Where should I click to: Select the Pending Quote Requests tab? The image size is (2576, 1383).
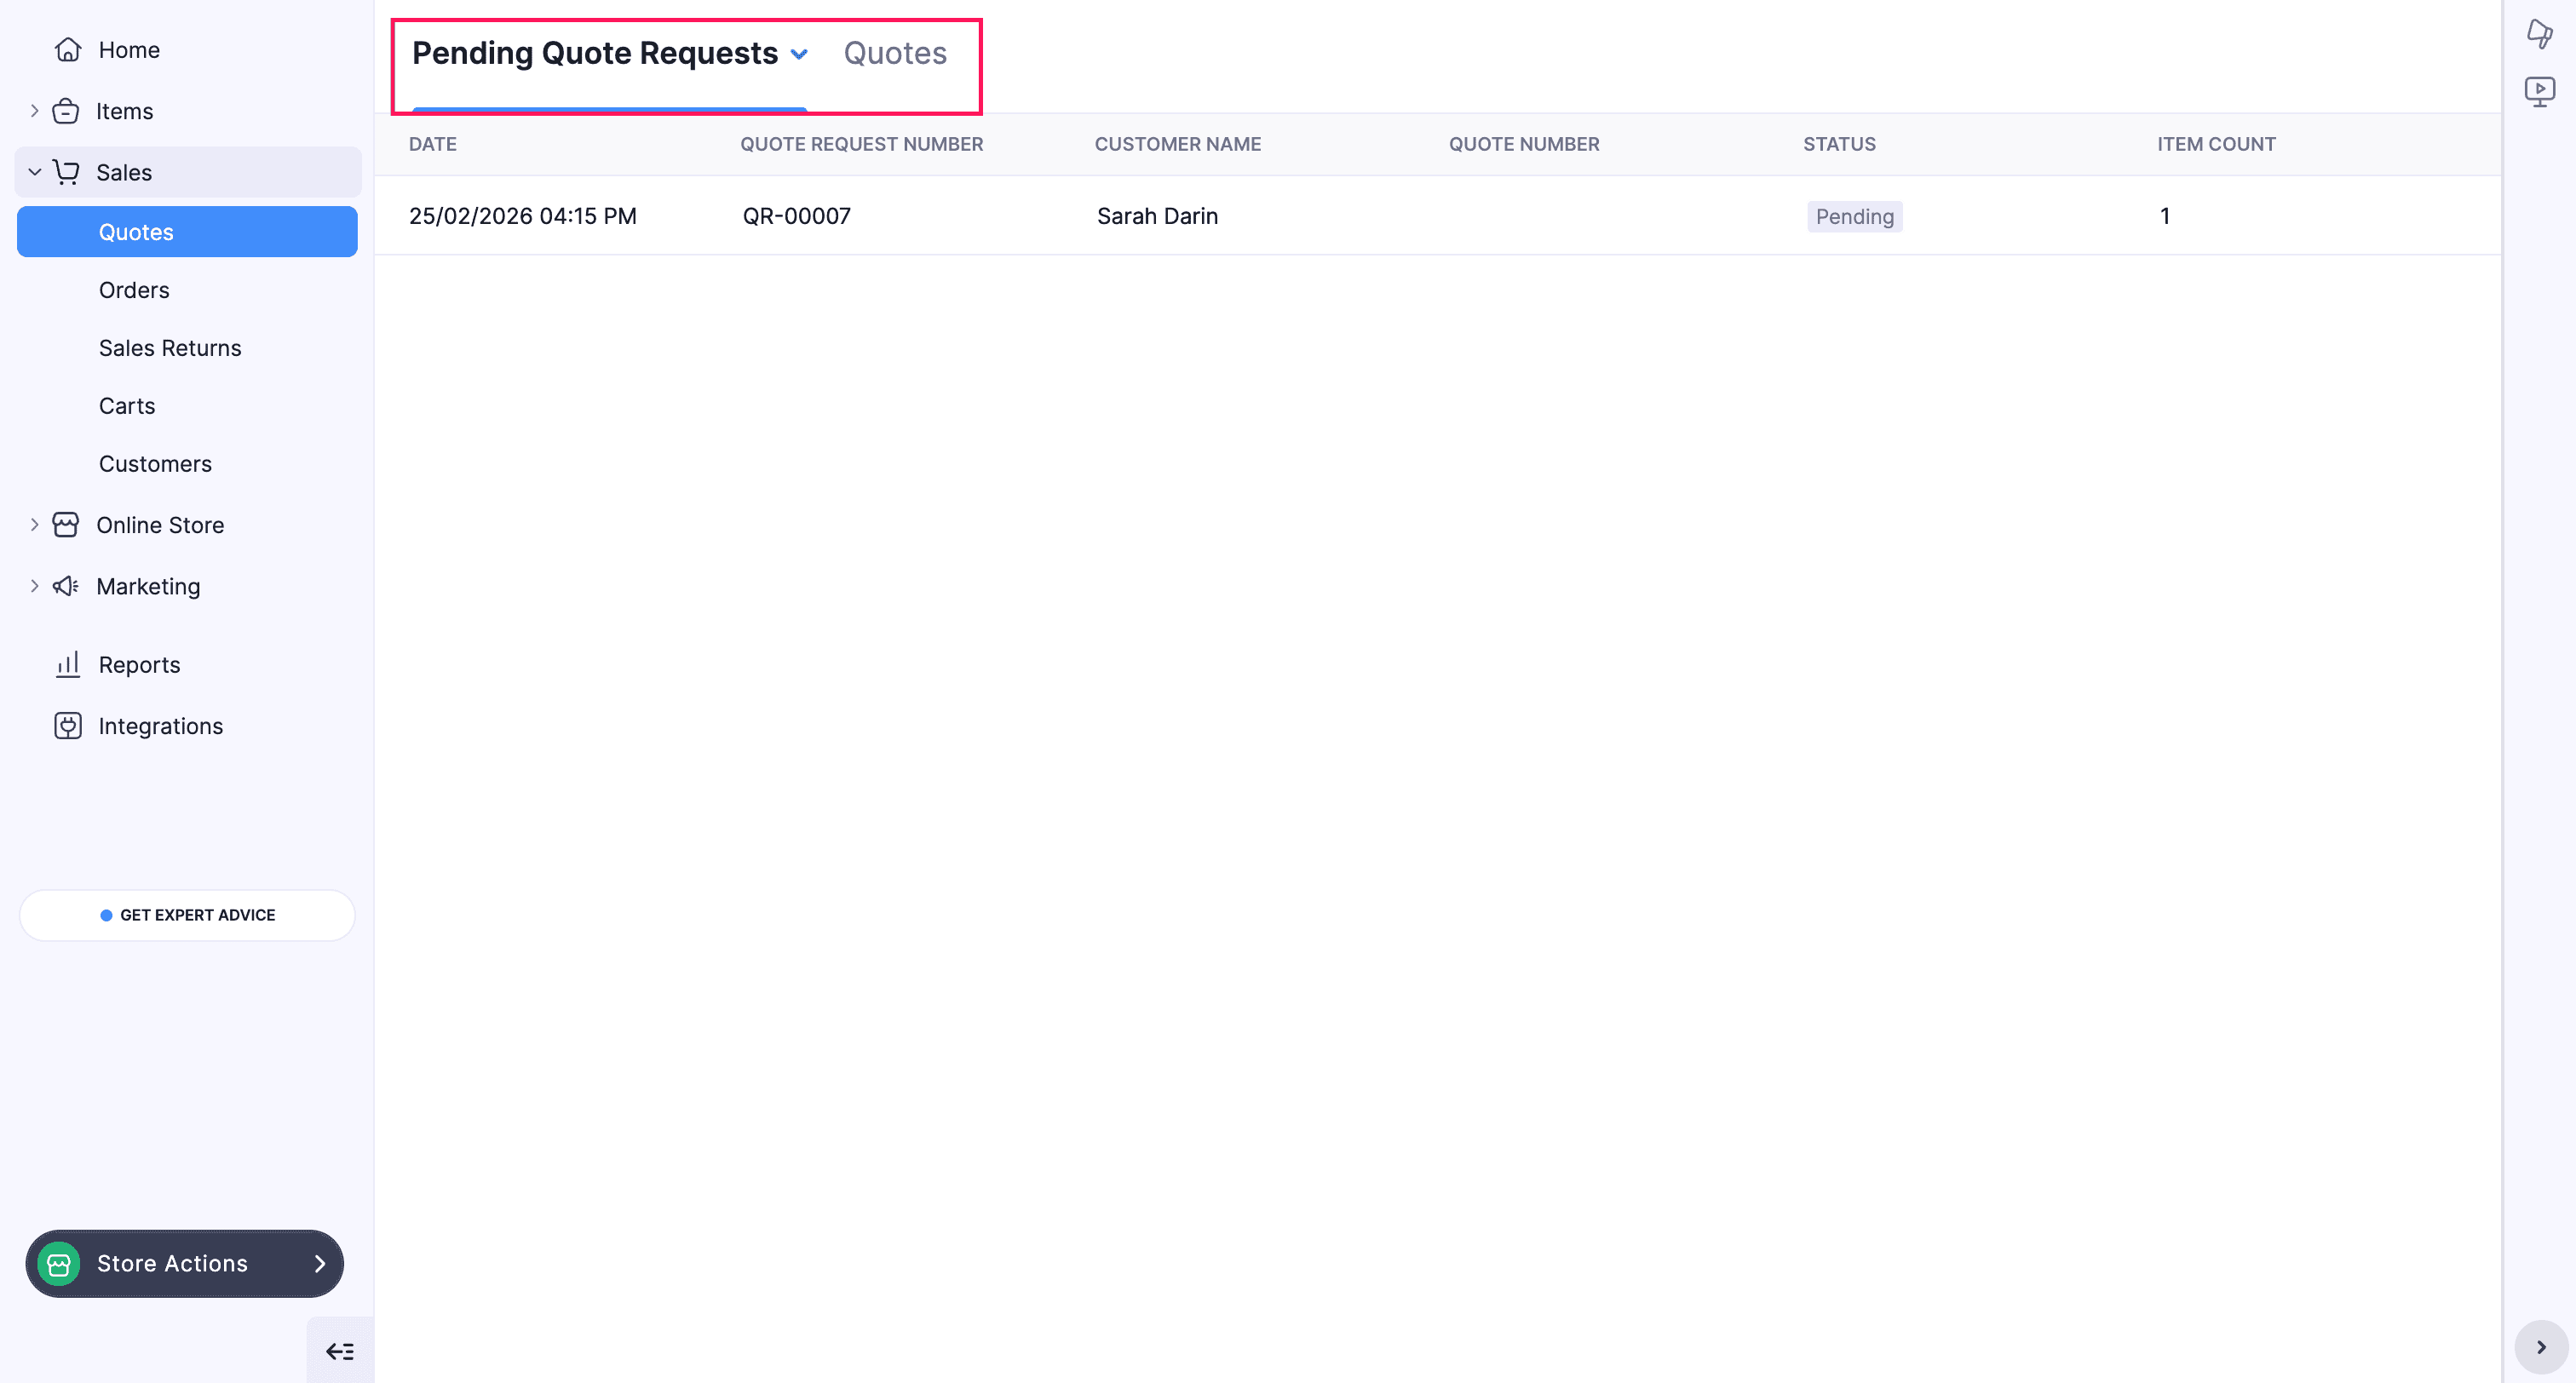point(597,53)
